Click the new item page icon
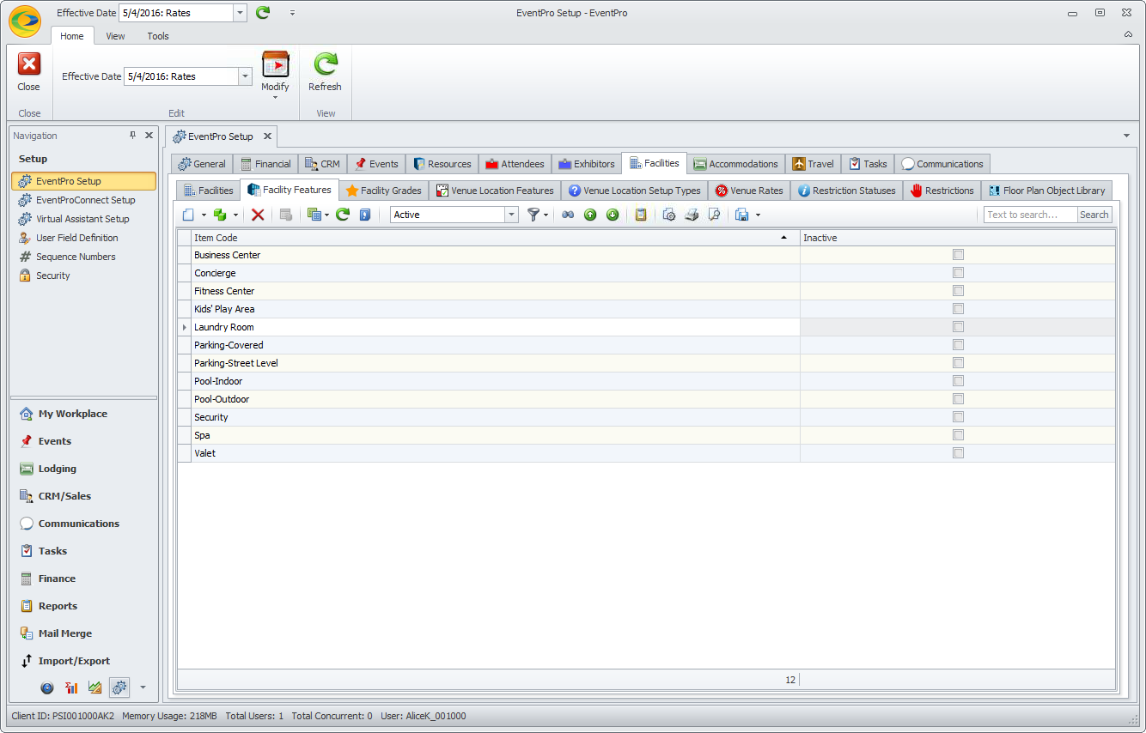This screenshot has width=1146, height=733. (188, 215)
